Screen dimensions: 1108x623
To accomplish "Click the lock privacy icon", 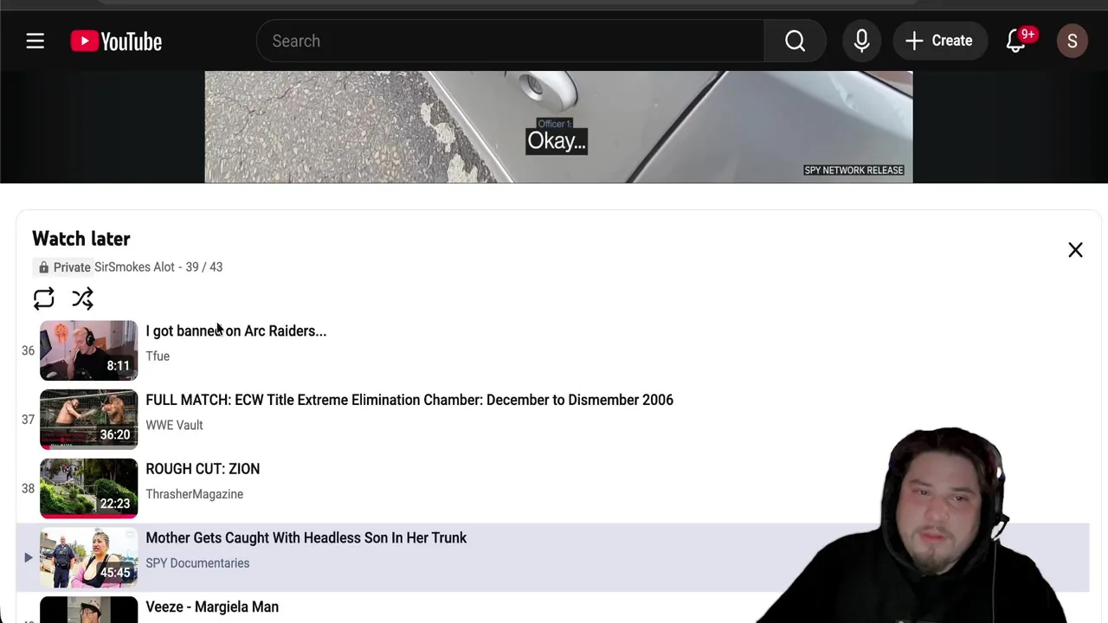I will [x=43, y=267].
